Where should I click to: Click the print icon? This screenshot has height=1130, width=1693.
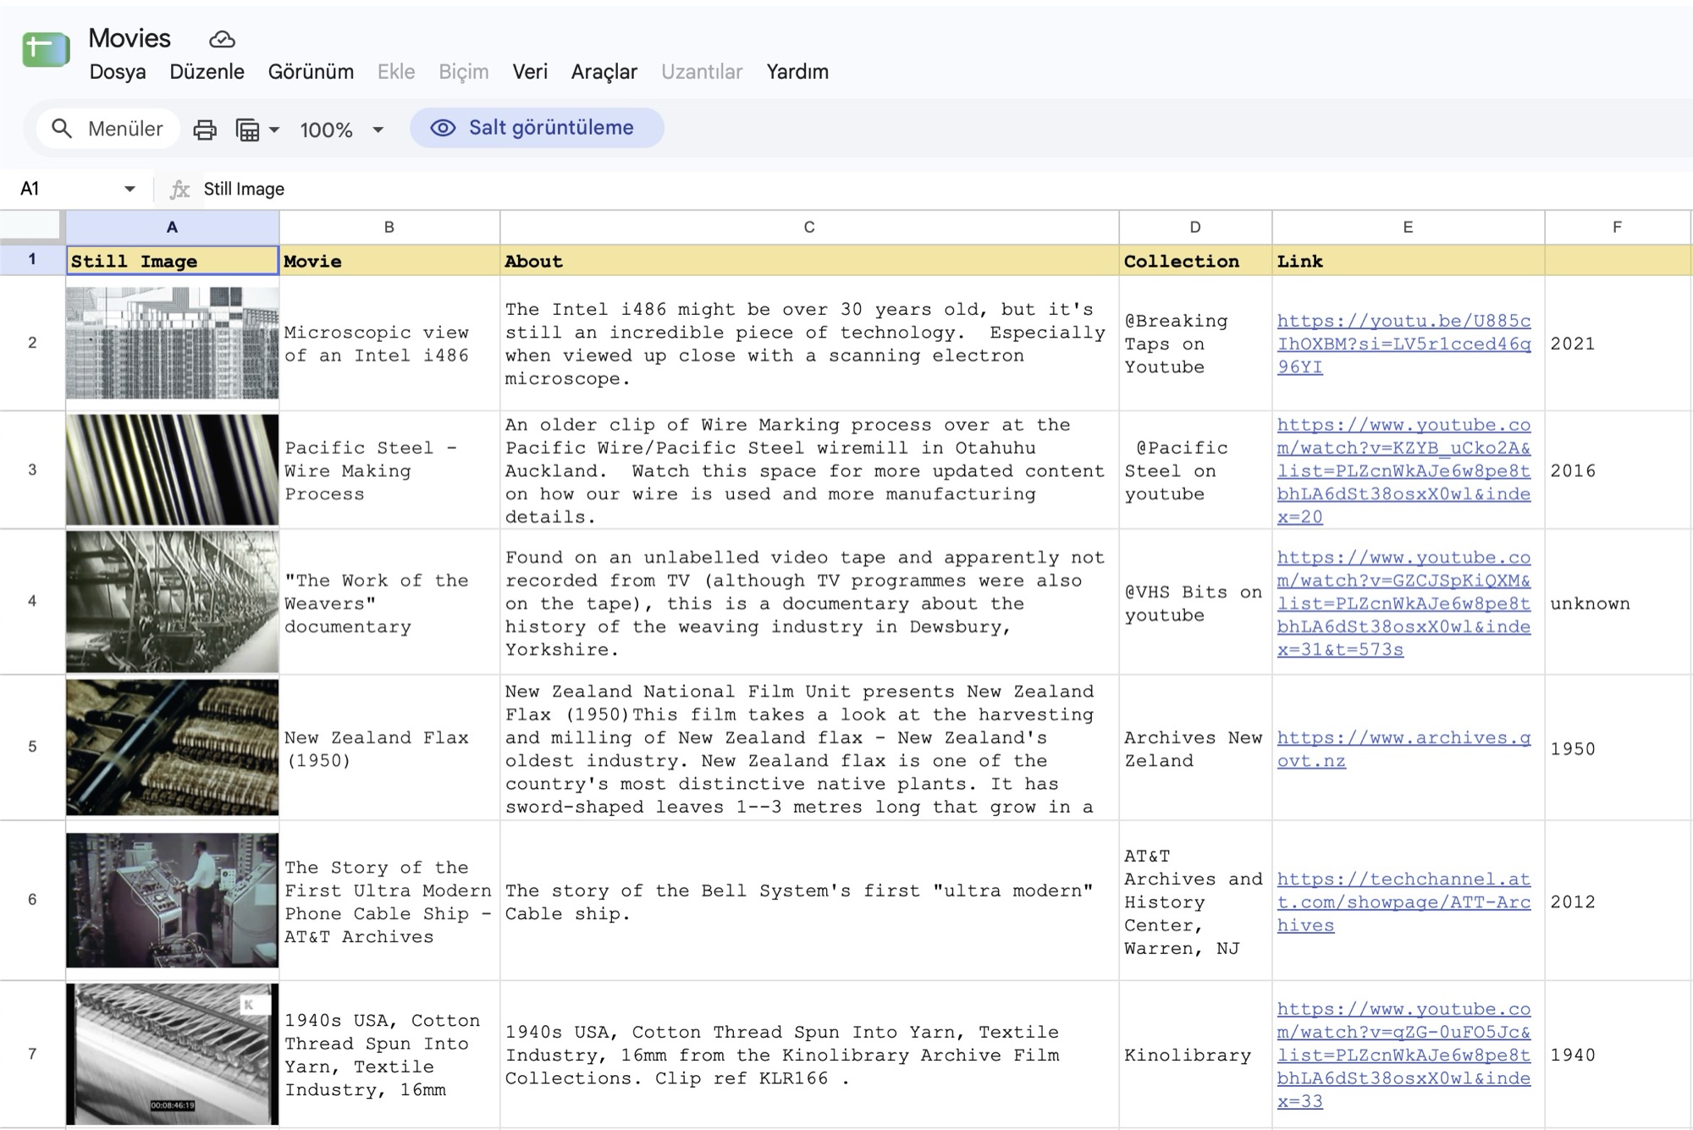click(205, 130)
